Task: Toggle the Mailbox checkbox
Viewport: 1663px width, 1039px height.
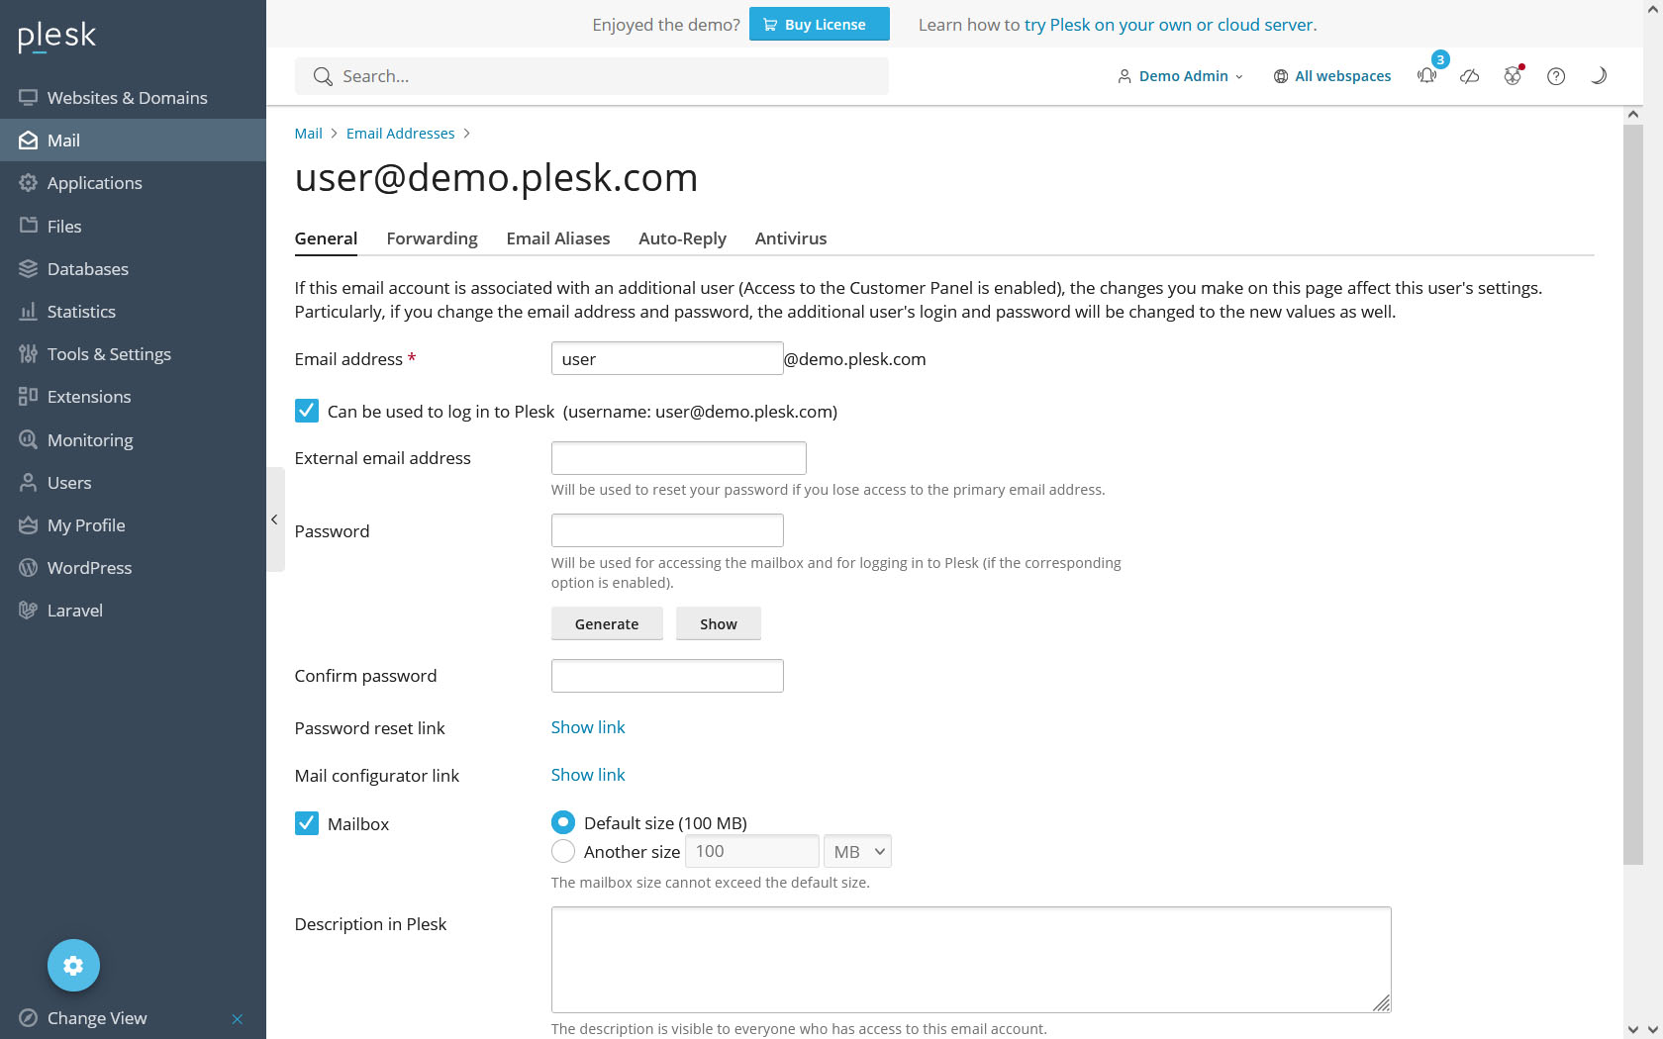Action: [307, 823]
